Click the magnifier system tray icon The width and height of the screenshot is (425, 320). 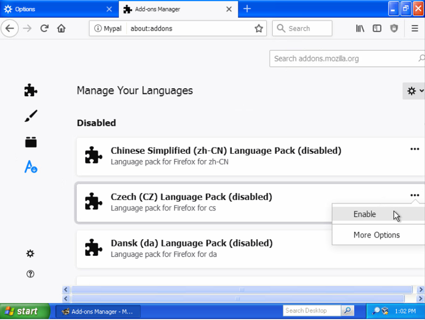(x=376, y=311)
